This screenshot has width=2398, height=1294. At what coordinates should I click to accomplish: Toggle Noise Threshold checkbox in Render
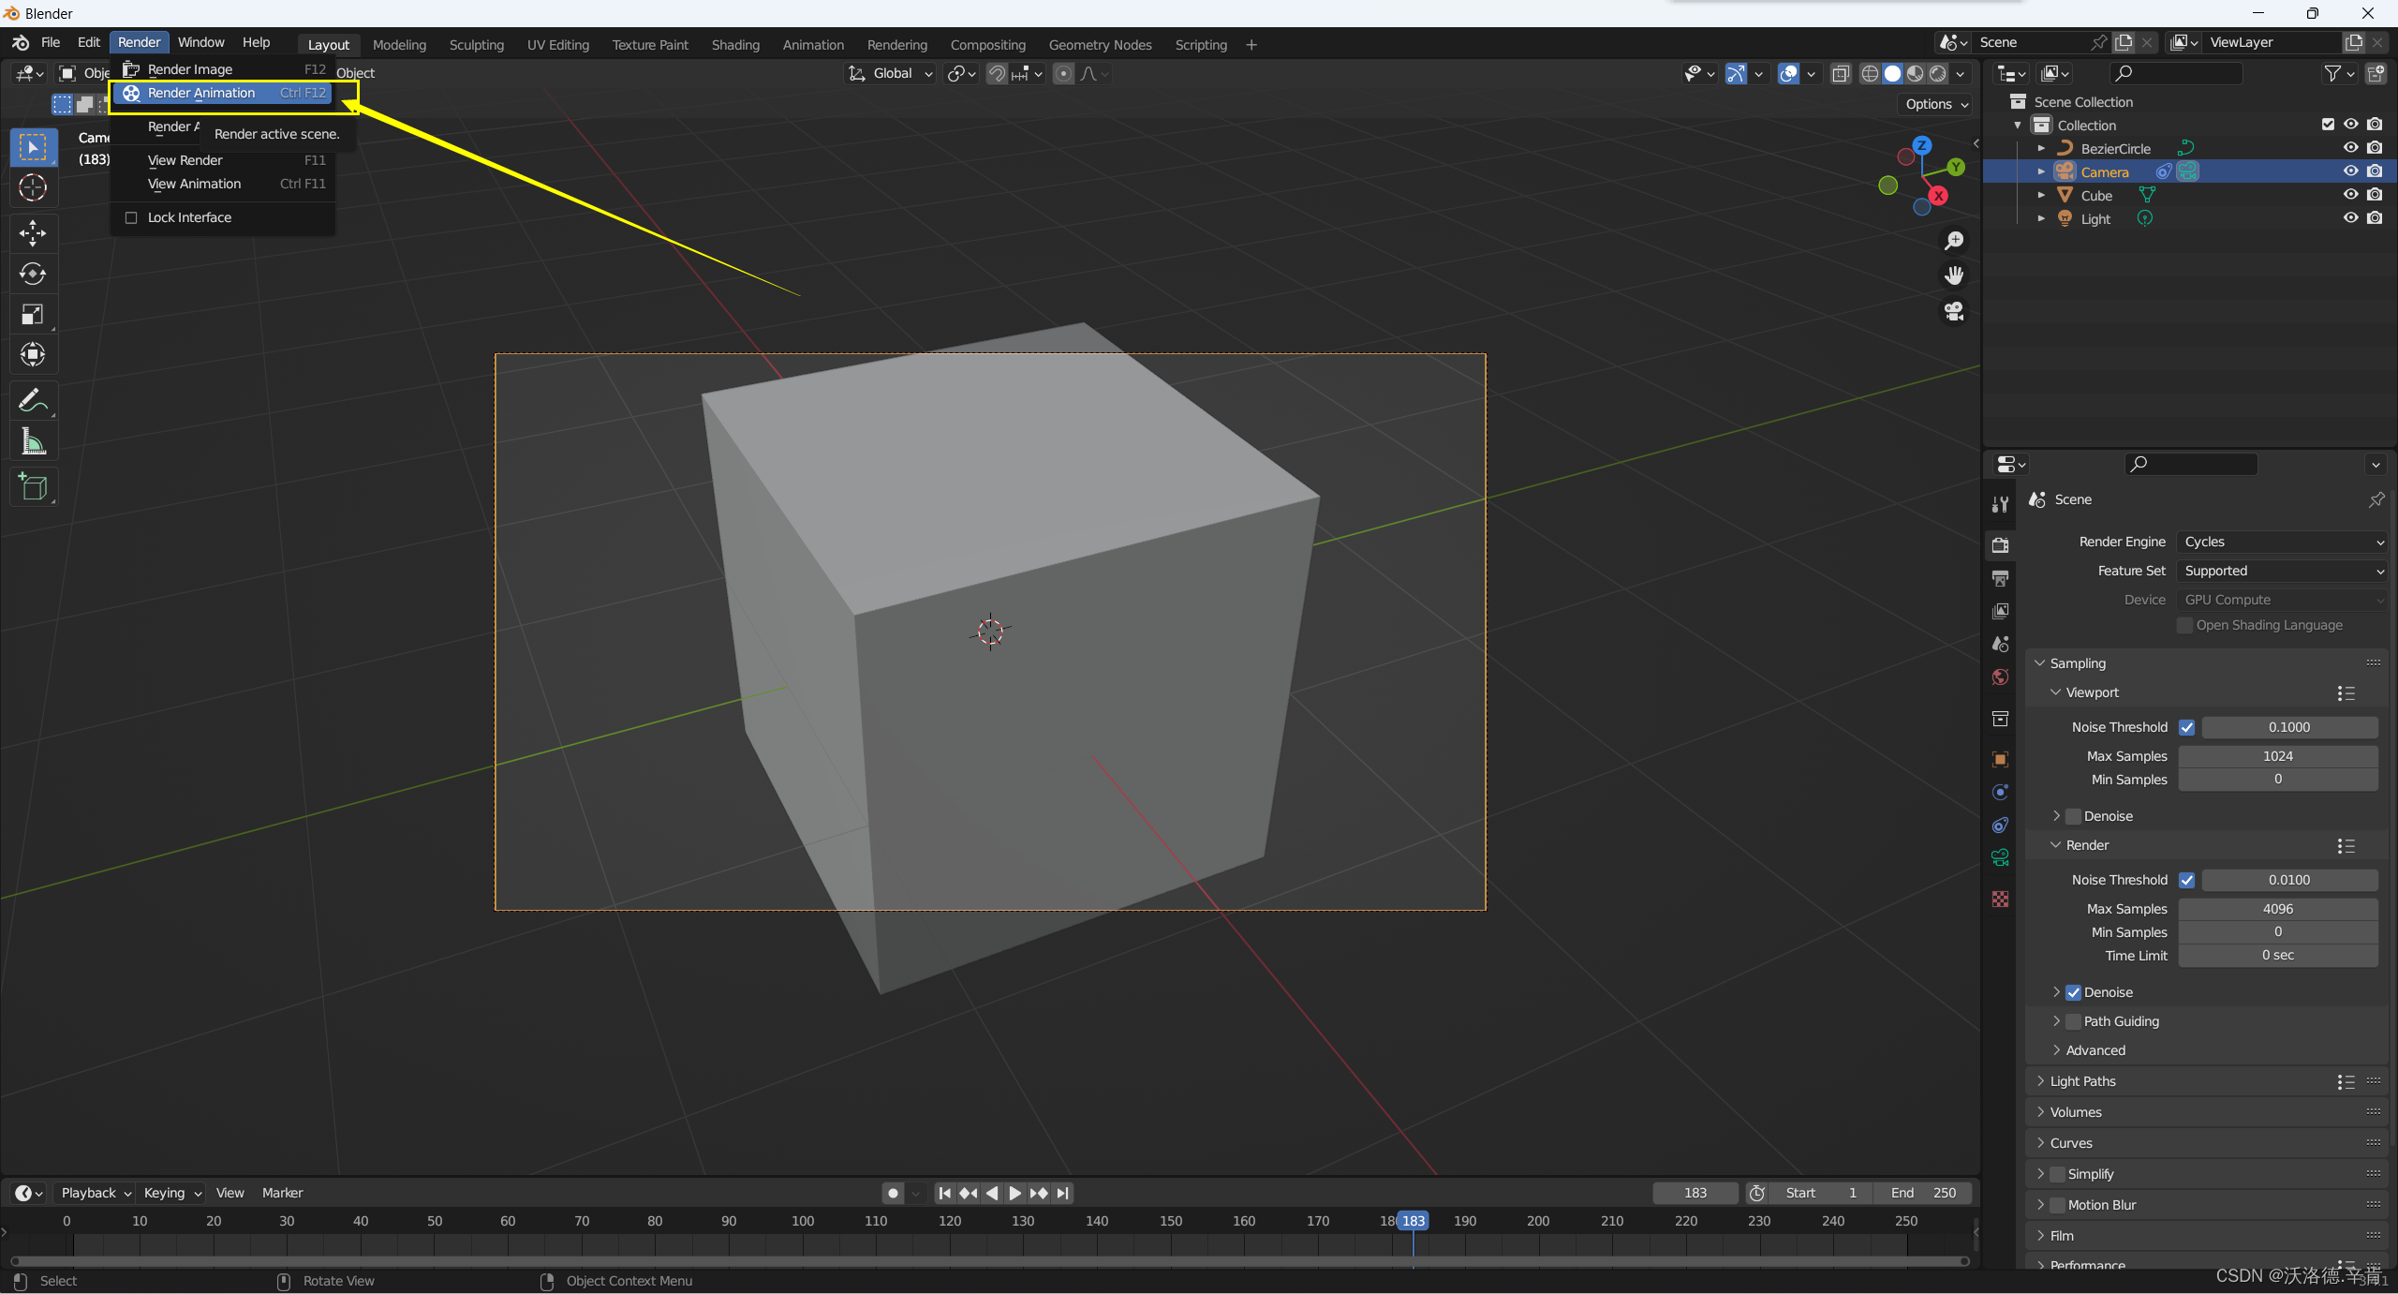pyautogui.click(x=2186, y=880)
